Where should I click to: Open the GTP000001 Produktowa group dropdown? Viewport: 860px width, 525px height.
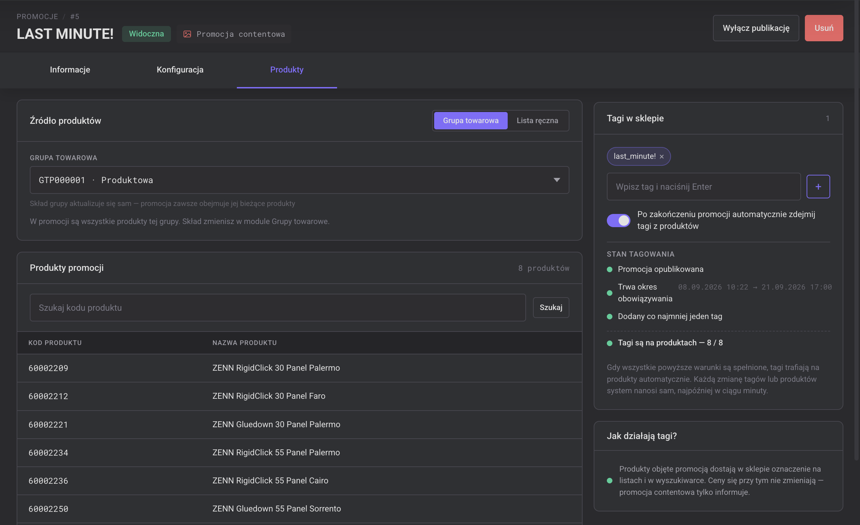(299, 180)
